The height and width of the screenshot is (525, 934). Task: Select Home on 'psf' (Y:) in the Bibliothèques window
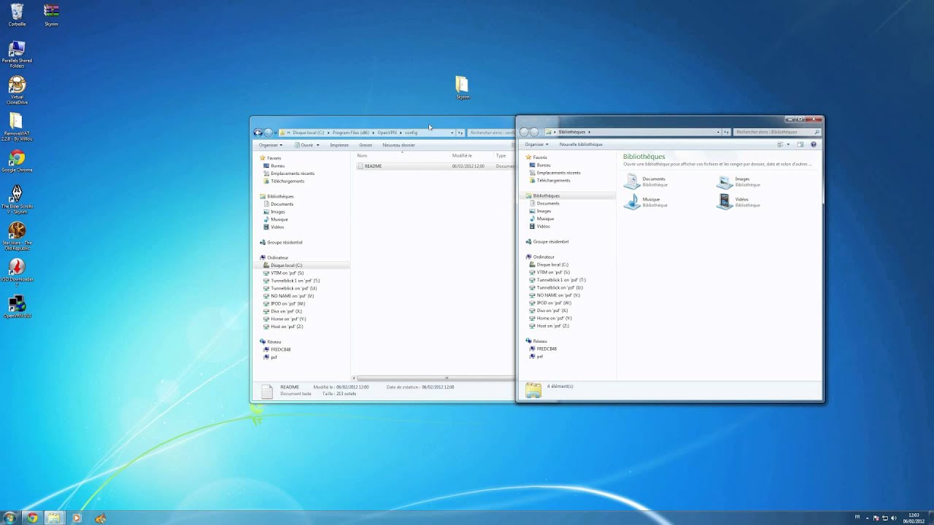[x=550, y=318]
